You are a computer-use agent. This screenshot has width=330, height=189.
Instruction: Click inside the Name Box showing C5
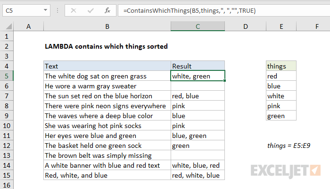point(22,10)
